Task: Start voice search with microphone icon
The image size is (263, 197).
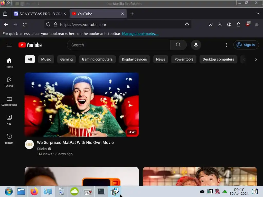Action: 196,45
